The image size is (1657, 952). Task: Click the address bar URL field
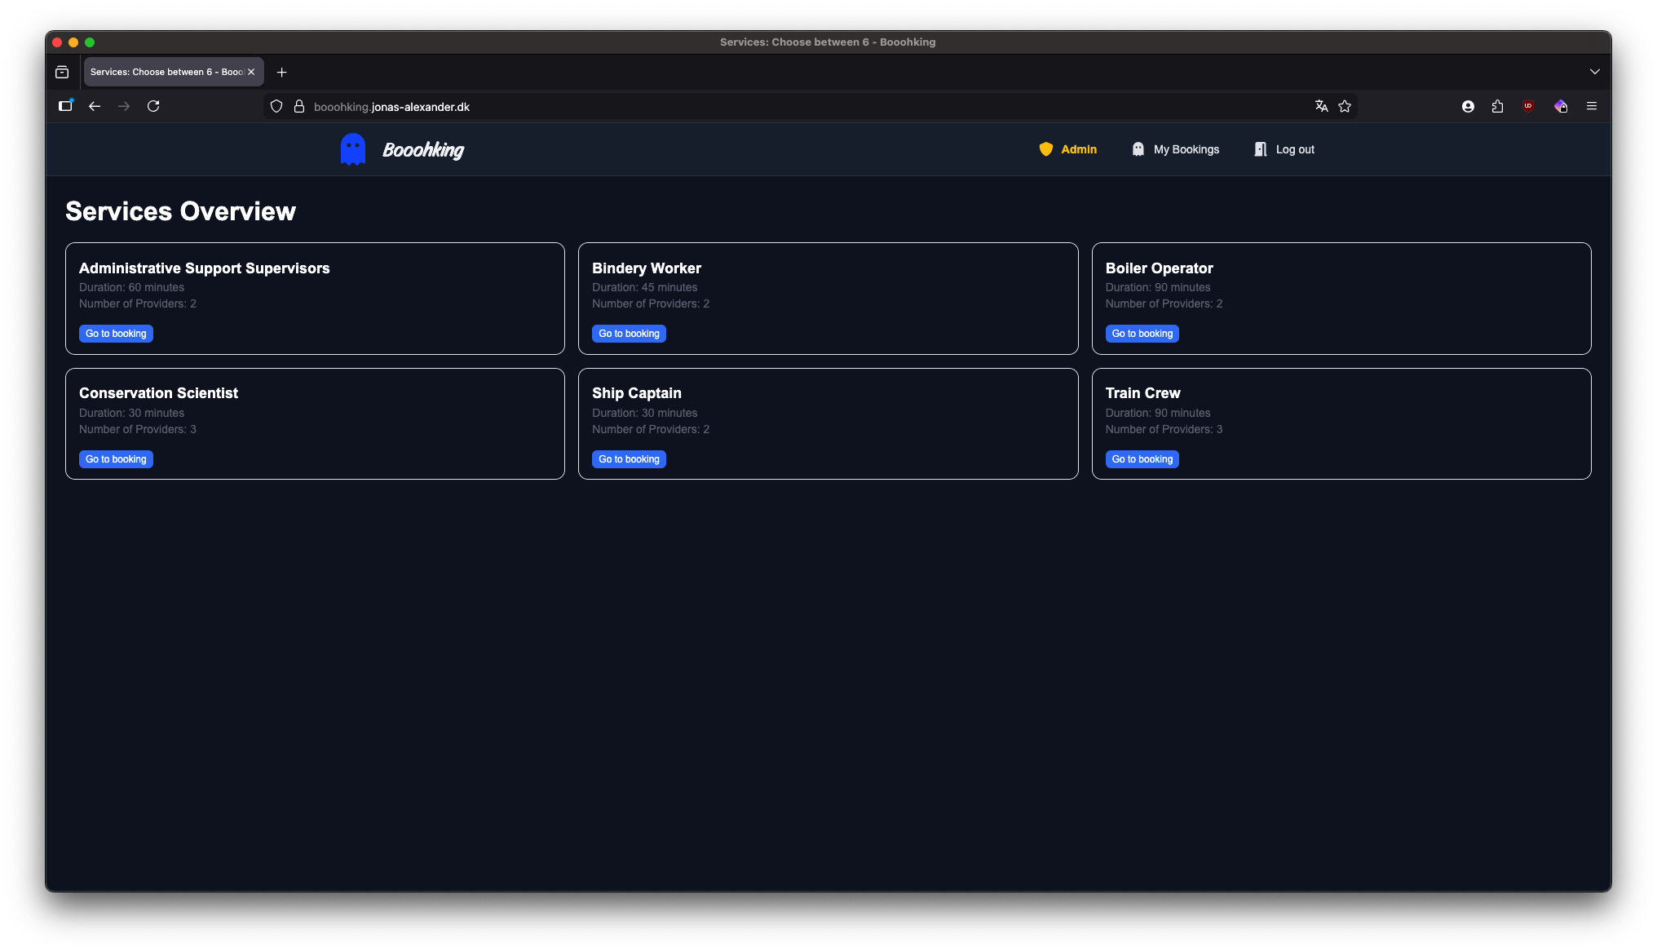(x=734, y=107)
